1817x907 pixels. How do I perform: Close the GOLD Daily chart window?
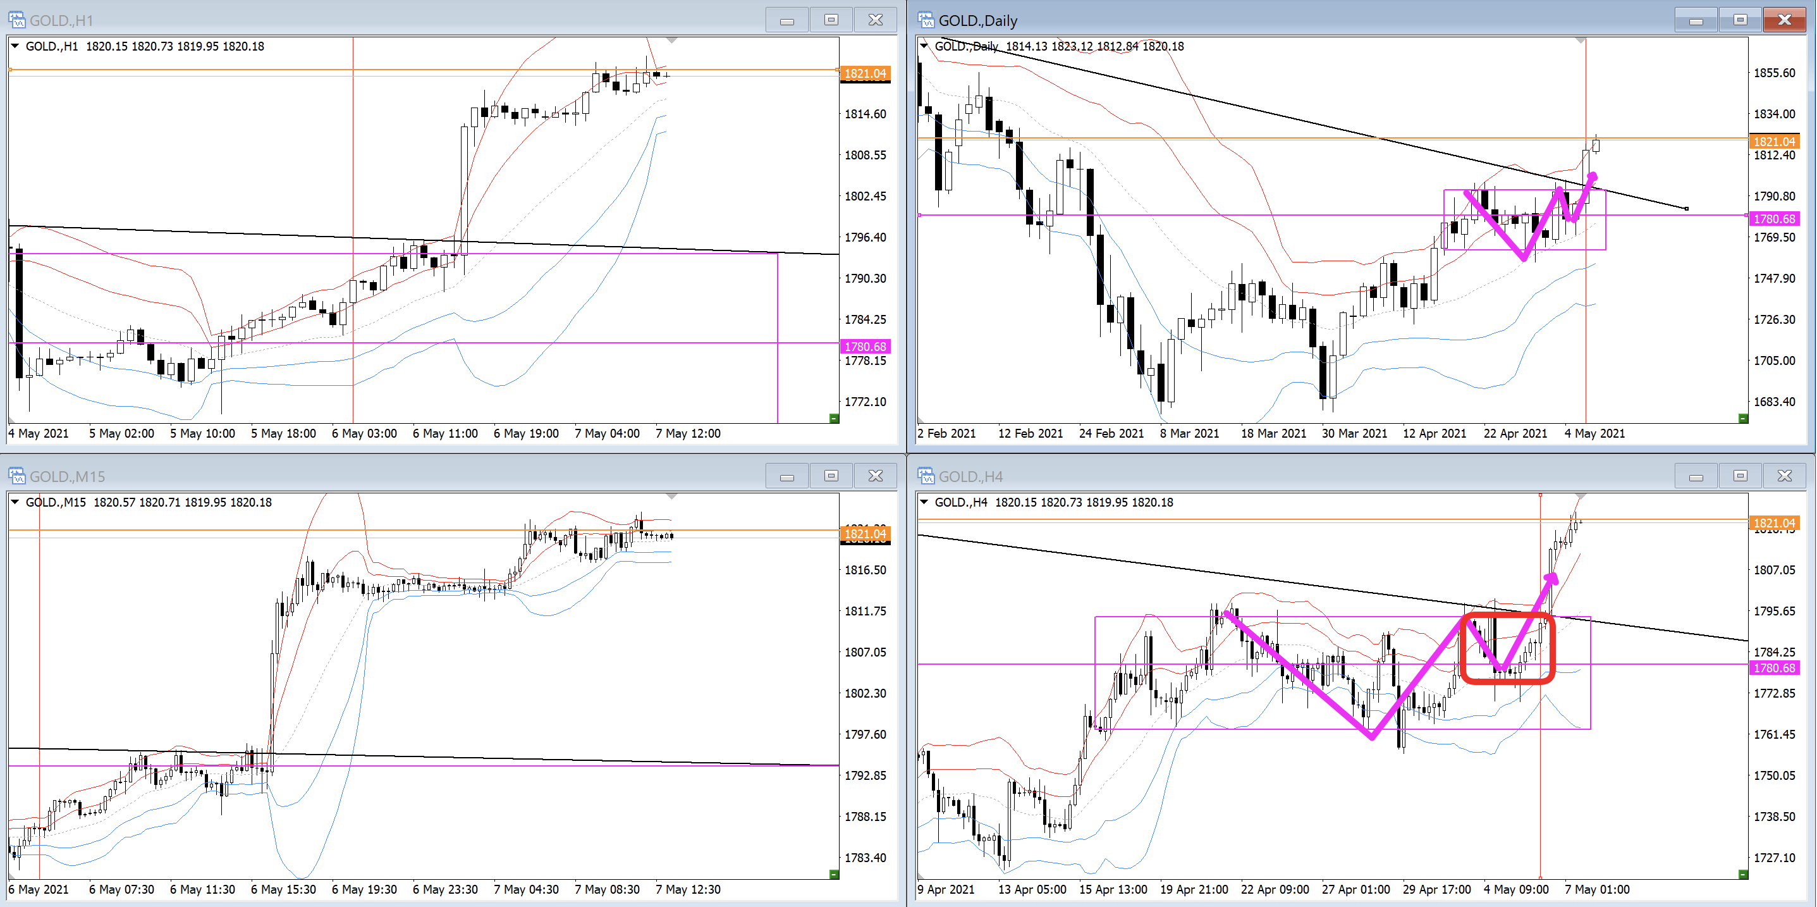pos(1784,20)
